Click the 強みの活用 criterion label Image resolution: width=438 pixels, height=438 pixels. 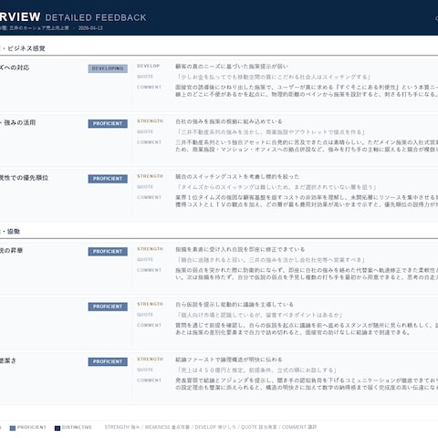(x=19, y=122)
